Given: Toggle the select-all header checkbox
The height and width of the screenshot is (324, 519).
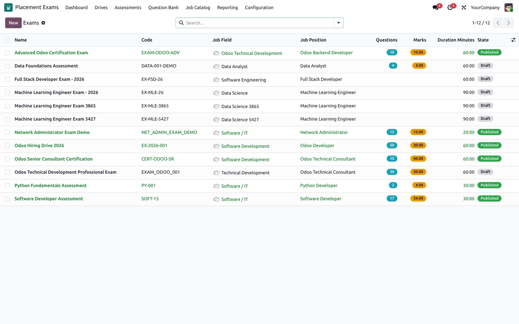Looking at the screenshot, I should coord(8,40).
